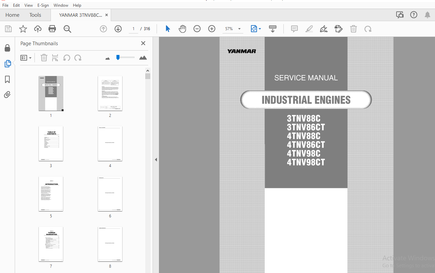Viewport: 435px width, 273px height.
Task: Open the Help menu
Action: coord(77,5)
